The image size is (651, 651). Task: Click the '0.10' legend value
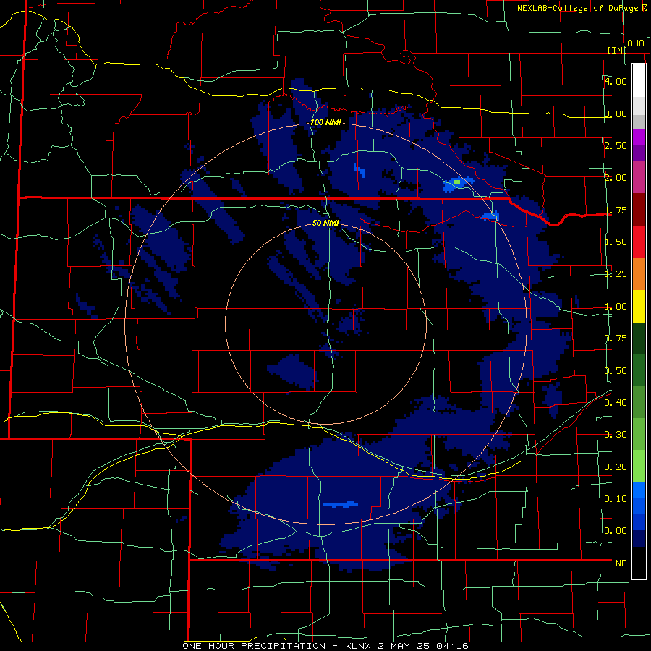[x=616, y=499]
